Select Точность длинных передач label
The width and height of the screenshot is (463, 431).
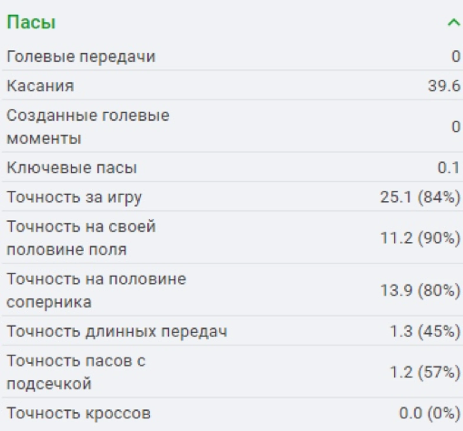(117, 332)
